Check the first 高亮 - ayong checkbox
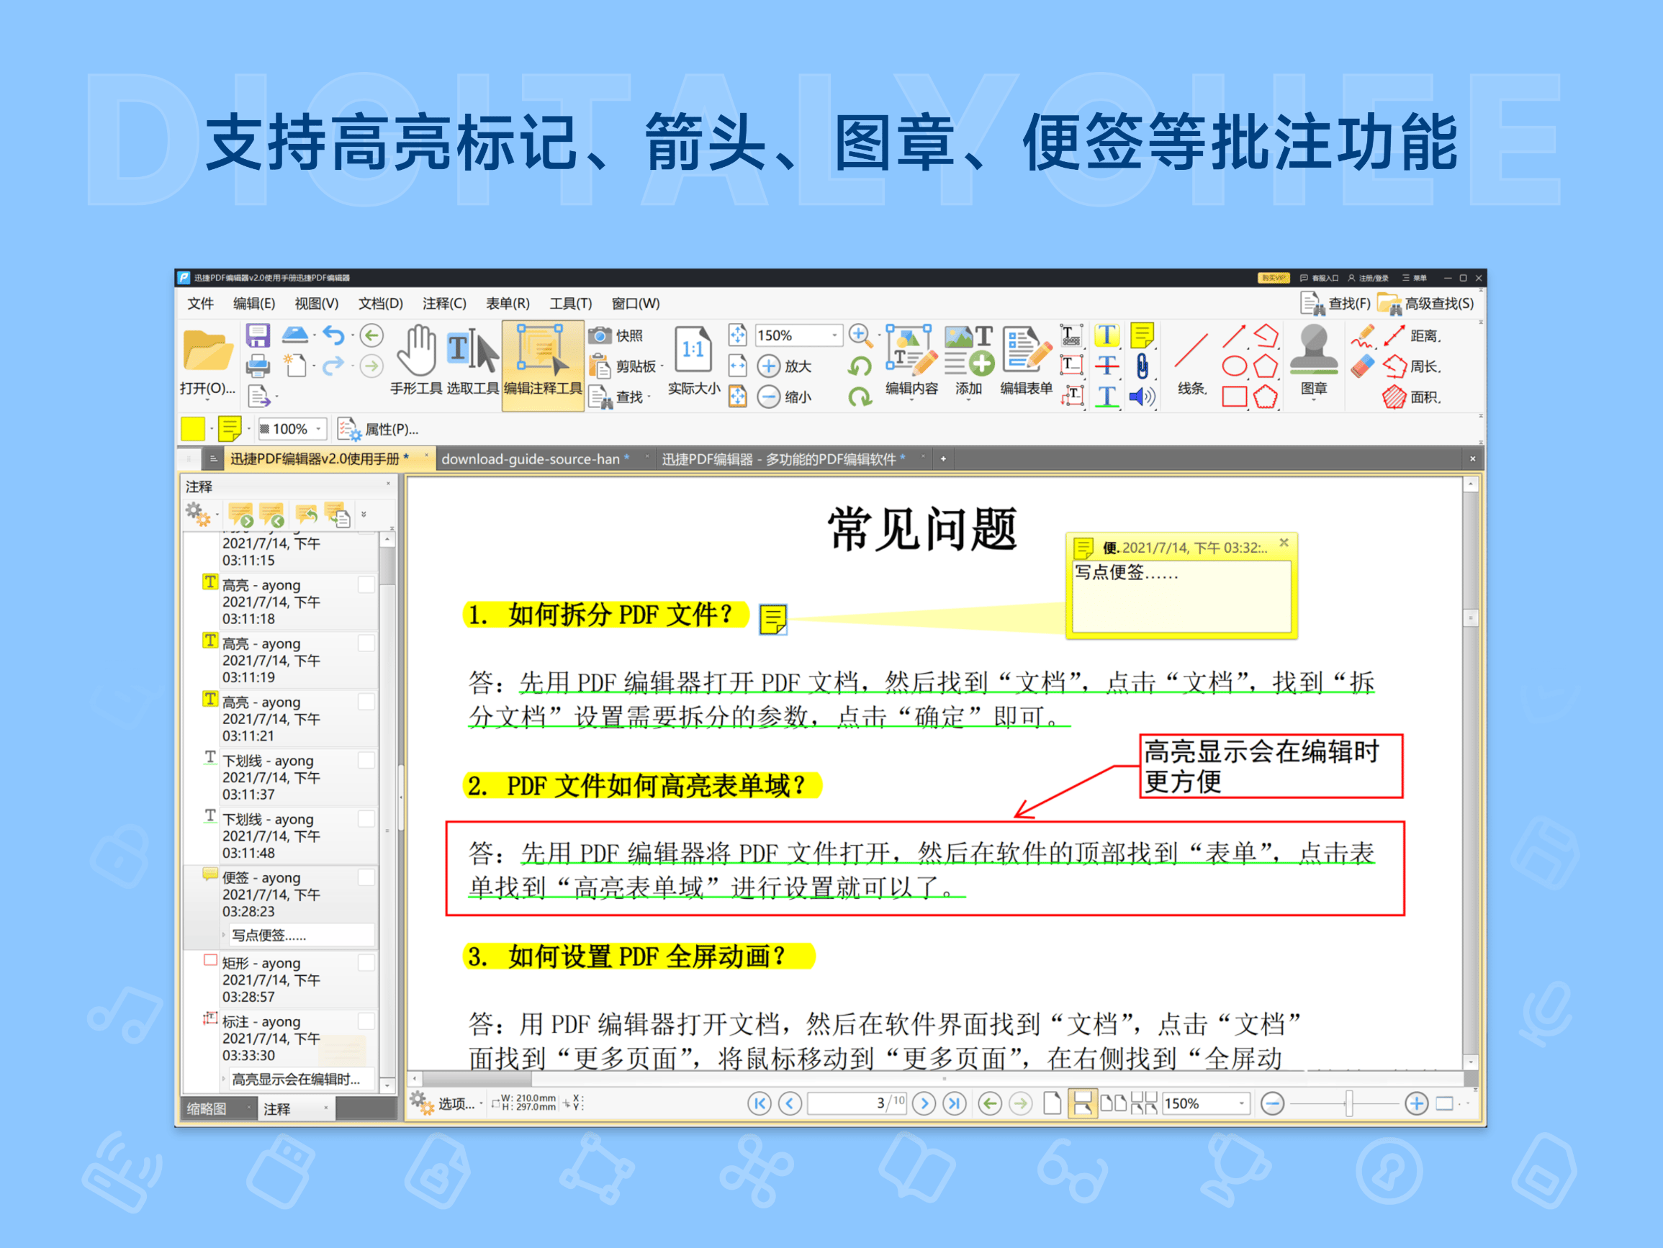 (x=366, y=584)
